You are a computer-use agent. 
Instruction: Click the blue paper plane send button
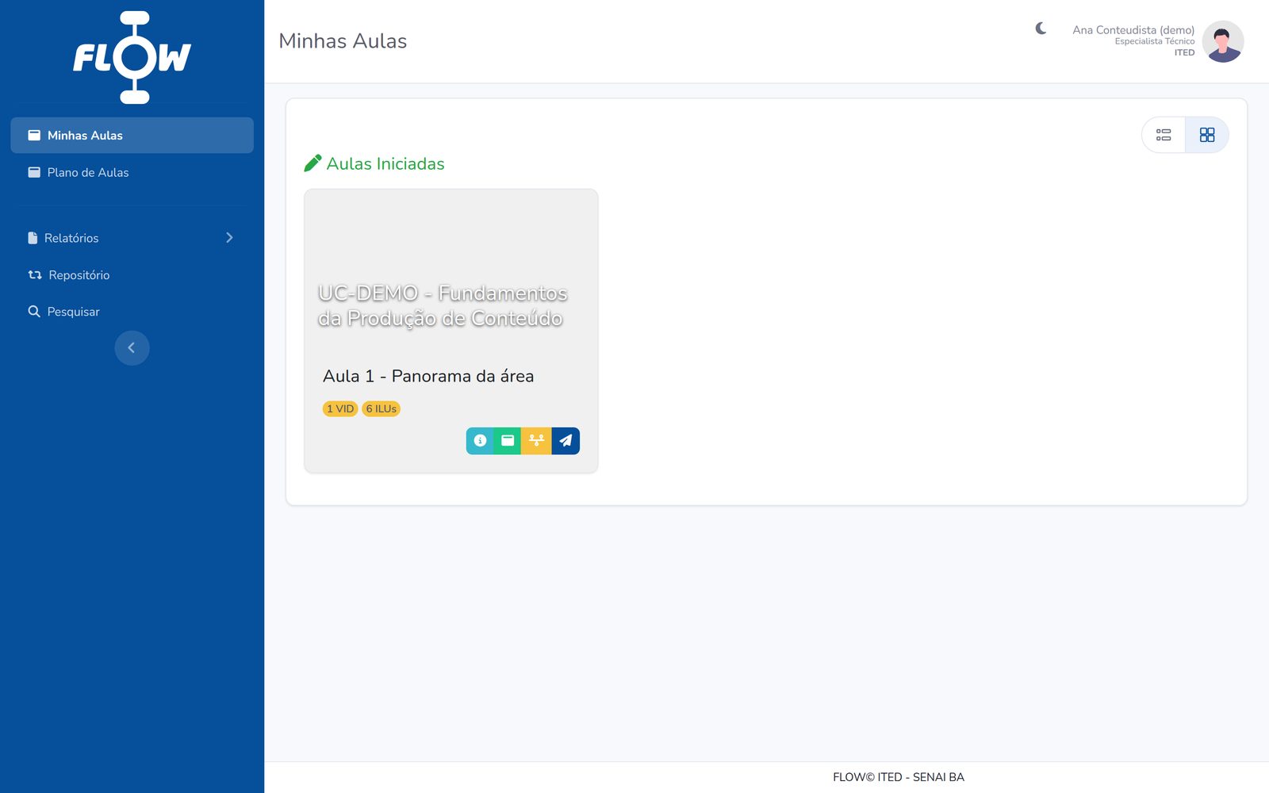tap(565, 441)
